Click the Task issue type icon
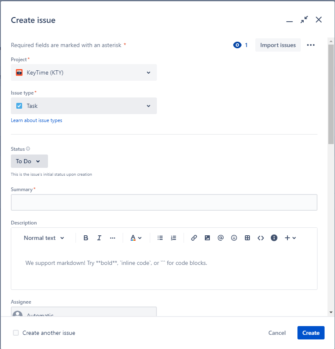This screenshot has height=349, width=335. tap(19, 106)
